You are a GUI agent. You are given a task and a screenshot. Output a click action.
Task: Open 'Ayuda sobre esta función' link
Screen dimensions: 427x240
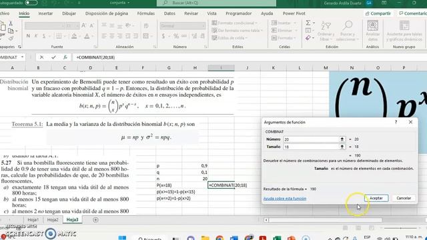[x=285, y=199]
